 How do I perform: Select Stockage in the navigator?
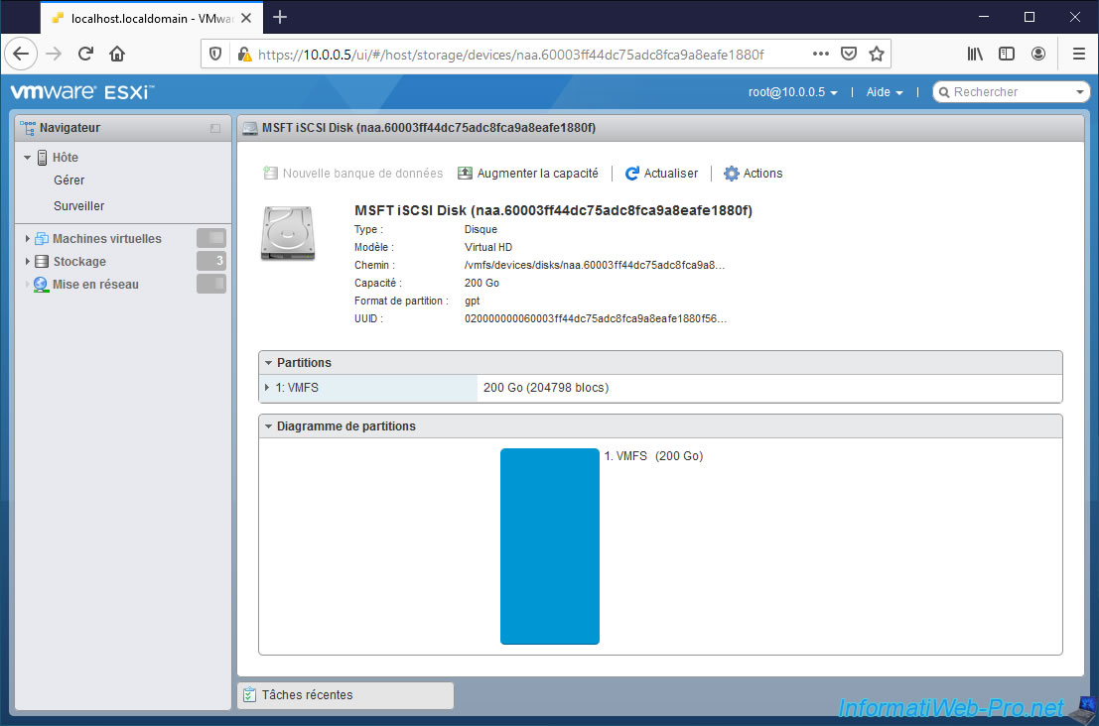pyautogui.click(x=79, y=261)
